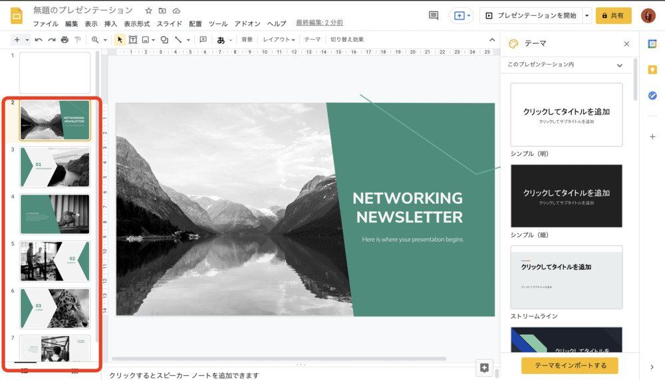This screenshot has width=665, height=380.
Task: Expand the レイアウト layout dropdown
Action: pyautogui.click(x=279, y=40)
